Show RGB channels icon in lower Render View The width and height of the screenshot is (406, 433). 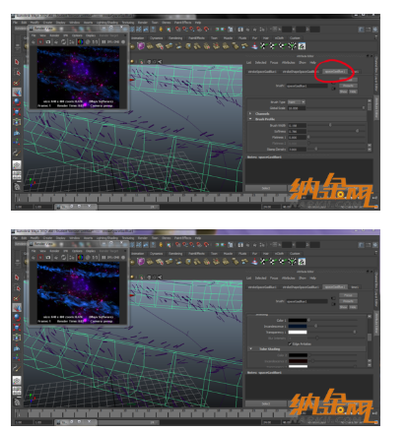point(80,258)
